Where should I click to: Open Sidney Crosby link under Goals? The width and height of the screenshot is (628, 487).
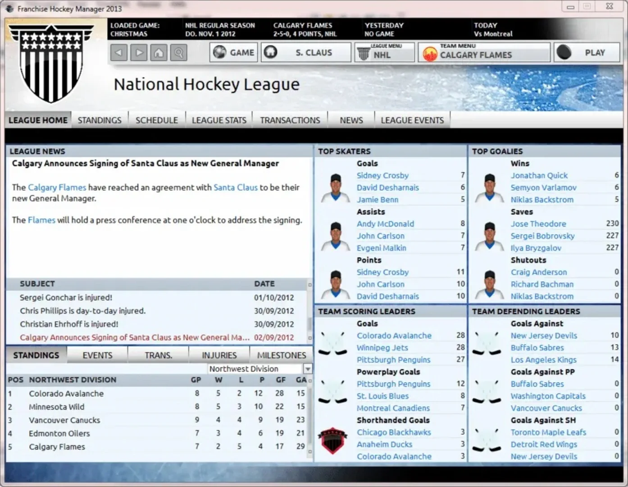point(382,175)
